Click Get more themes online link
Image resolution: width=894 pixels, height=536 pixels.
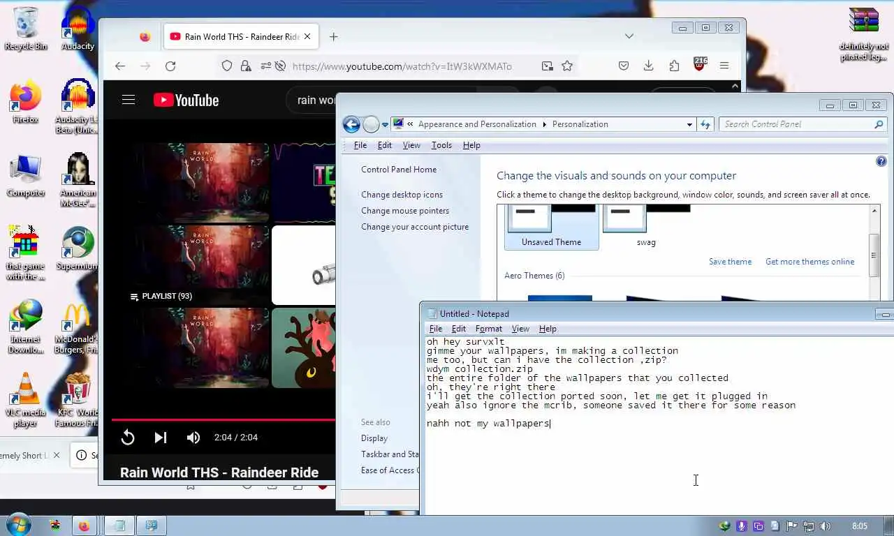click(x=809, y=262)
